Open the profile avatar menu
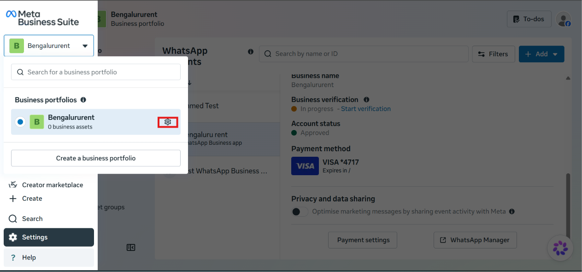582x272 pixels. click(x=563, y=19)
